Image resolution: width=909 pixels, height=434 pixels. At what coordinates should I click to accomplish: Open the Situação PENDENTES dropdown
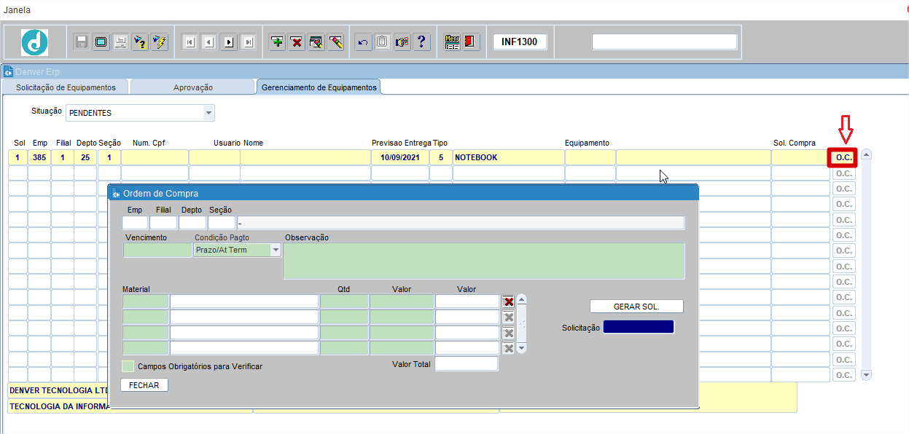(209, 113)
